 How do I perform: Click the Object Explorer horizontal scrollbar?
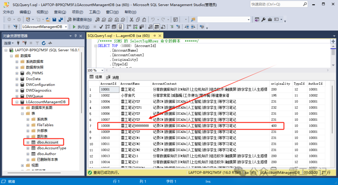[34, 173]
